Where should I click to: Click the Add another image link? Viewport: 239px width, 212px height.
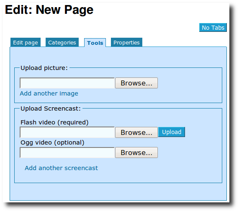point(49,93)
